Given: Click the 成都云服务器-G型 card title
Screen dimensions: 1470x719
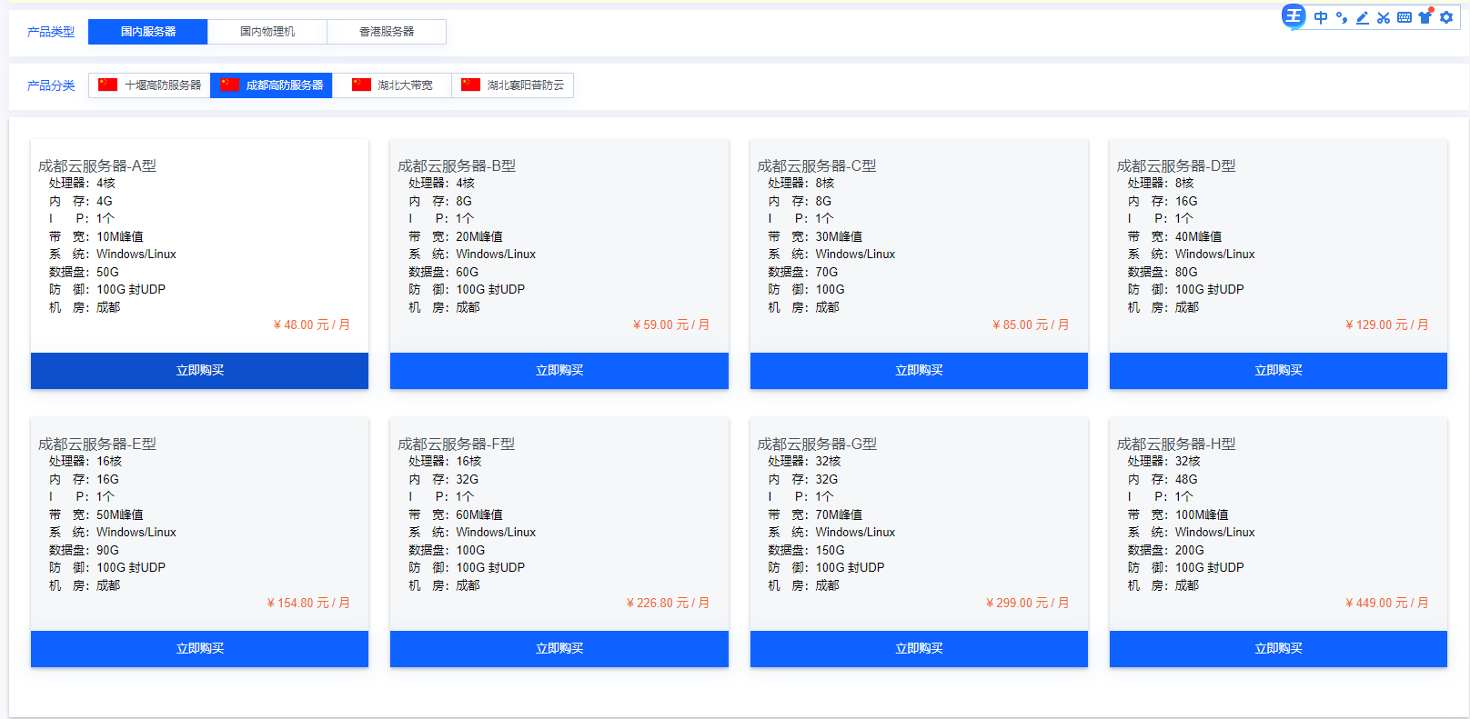Looking at the screenshot, I should point(817,444).
